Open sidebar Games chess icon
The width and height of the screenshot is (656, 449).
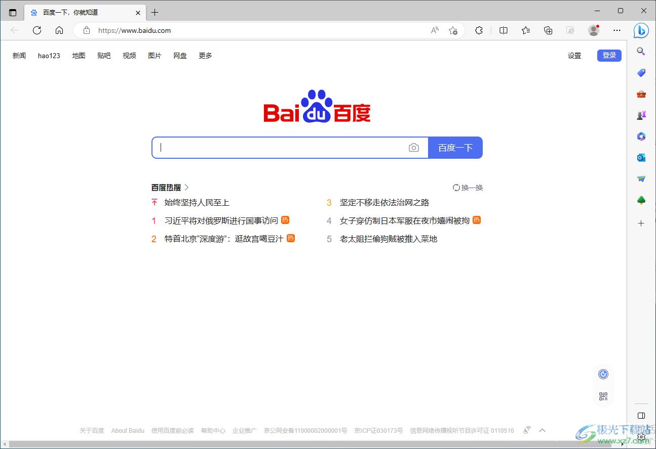click(641, 115)
